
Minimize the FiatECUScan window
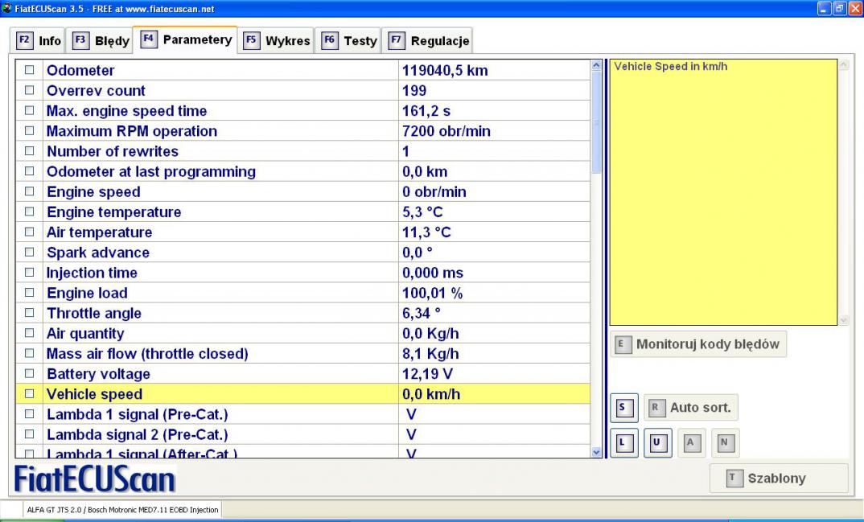pyautogui.click(x=824, y=8)
